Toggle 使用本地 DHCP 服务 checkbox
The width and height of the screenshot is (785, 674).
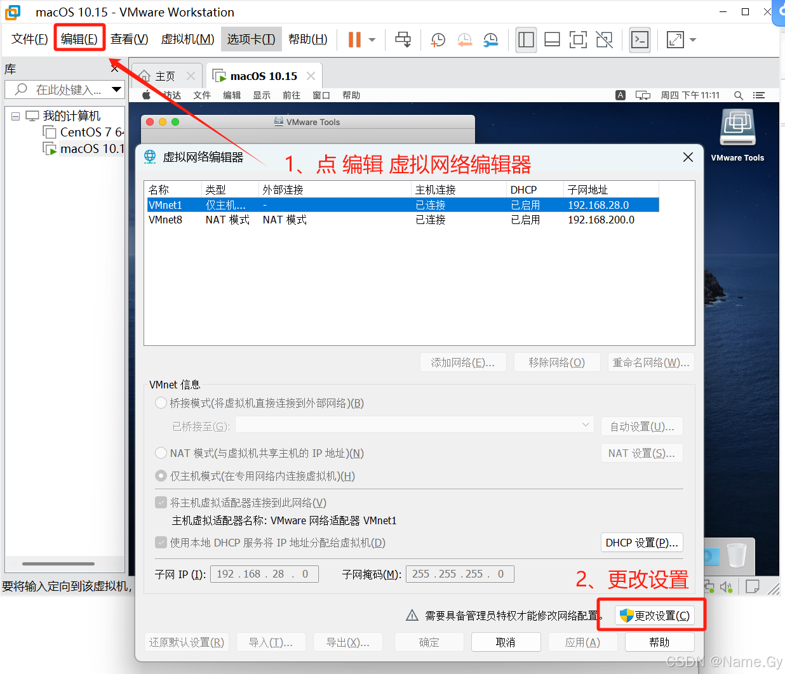pos(161,543)
